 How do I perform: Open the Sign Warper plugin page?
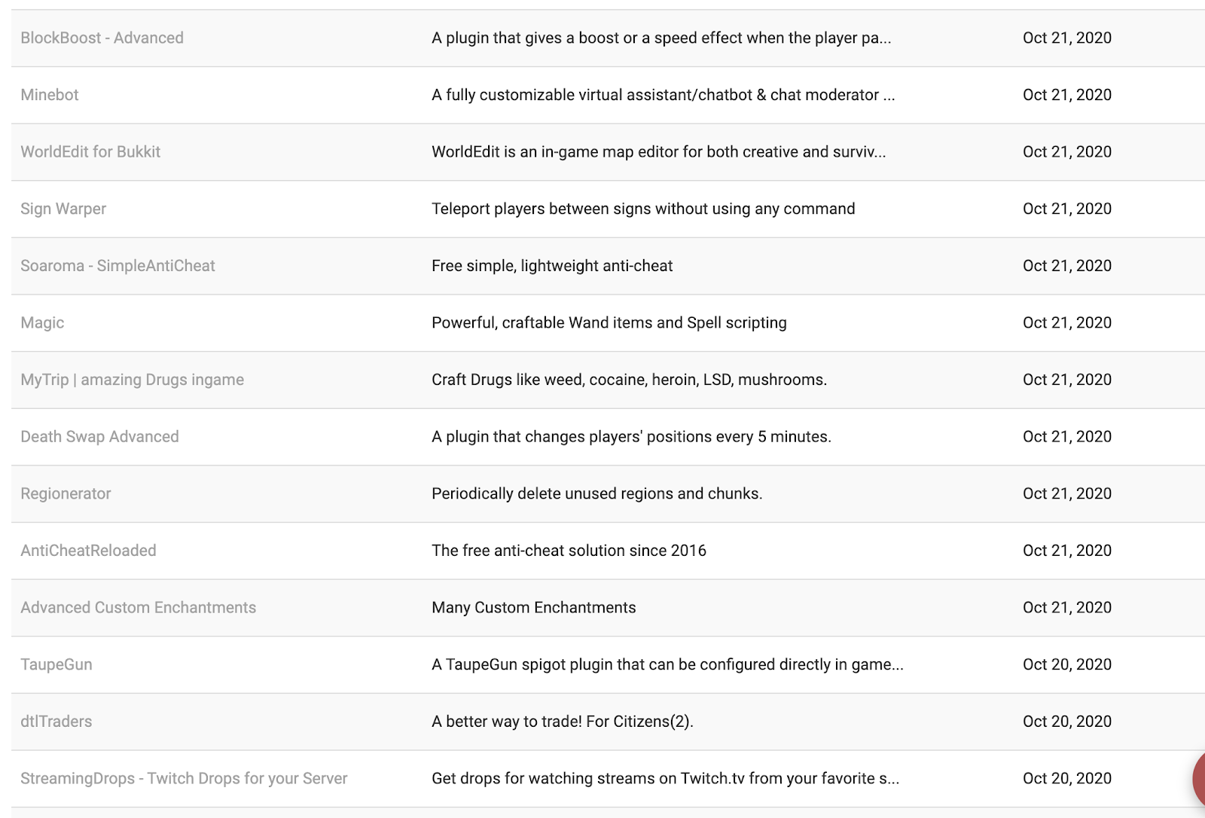tap(63, 209)
